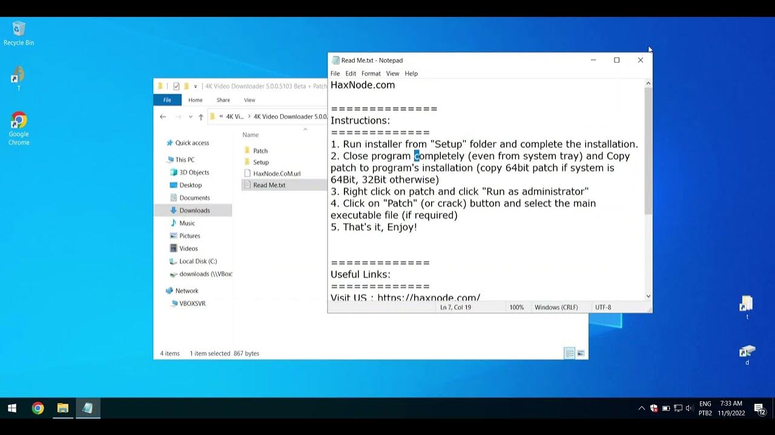The height and width of the screenshot is (435, 775).
Task: Select Downloads in the navigation pane
Action: tap(194, 210)
